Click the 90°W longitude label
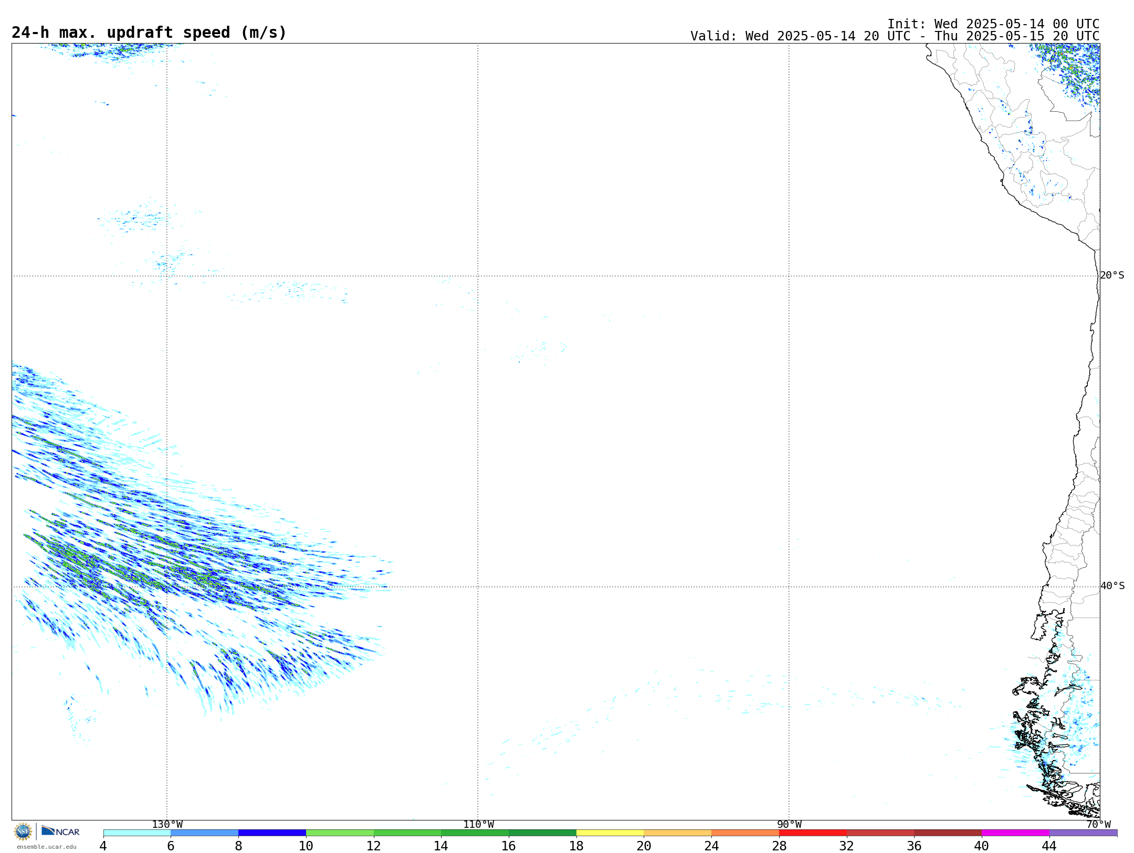The height and width of the screenshot is (853, 1134). pos(789,824)
